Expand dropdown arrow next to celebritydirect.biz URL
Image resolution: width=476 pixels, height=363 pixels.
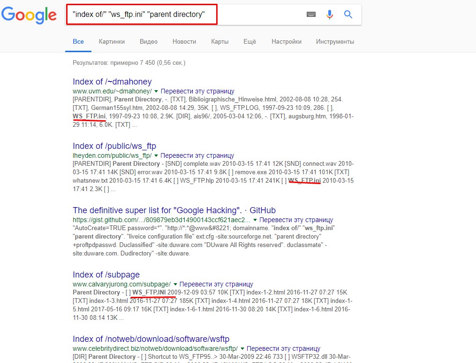[x=242, y=349]
